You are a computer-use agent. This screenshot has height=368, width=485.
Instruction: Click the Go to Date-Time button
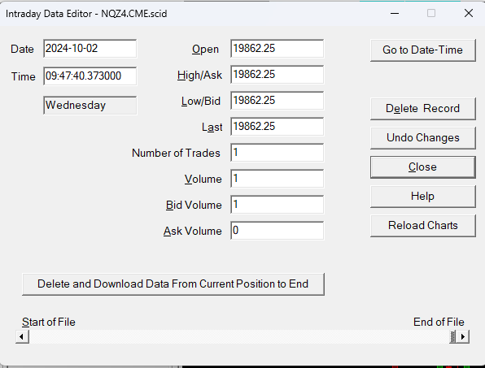click(x=423, y=50)
